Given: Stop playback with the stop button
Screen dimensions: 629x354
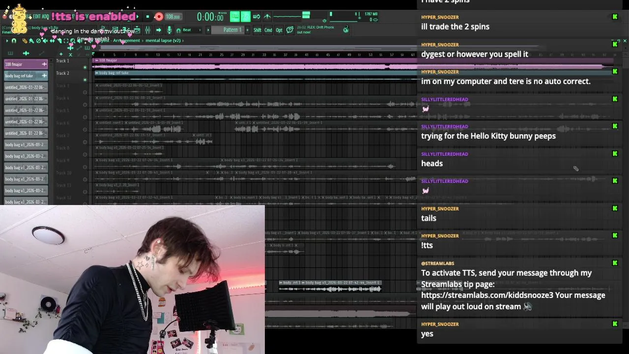Looking at the screenshot, I should pos(148,17).
